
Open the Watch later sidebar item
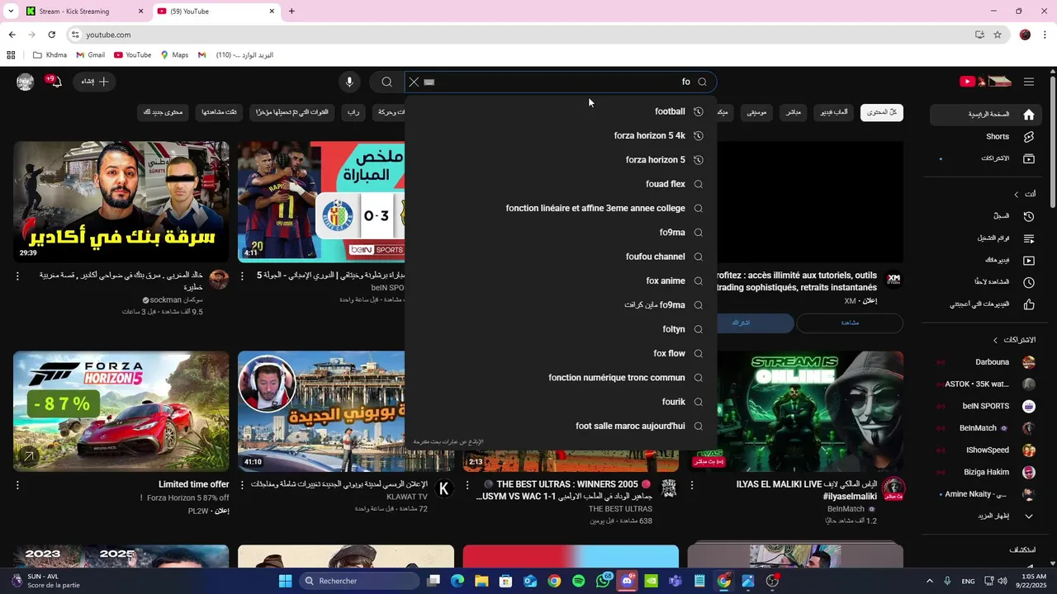(x=984, y=282)
